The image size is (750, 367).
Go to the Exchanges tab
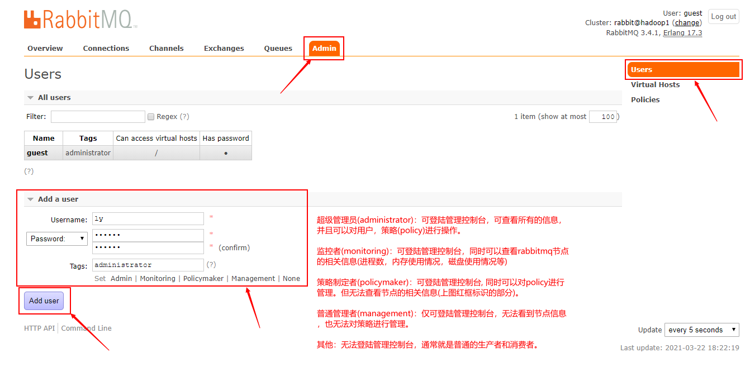pyautogui.click(x=224, y=48)
